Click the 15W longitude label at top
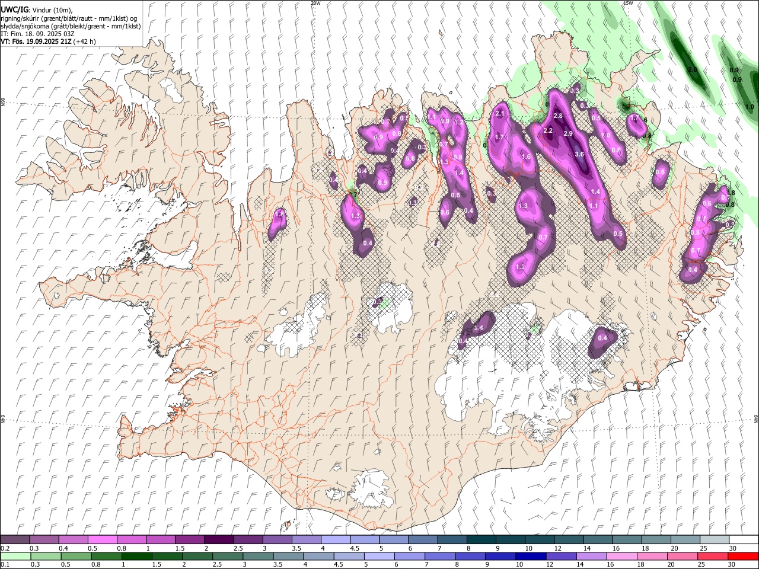The image size is (759, 569). [628, 3]
